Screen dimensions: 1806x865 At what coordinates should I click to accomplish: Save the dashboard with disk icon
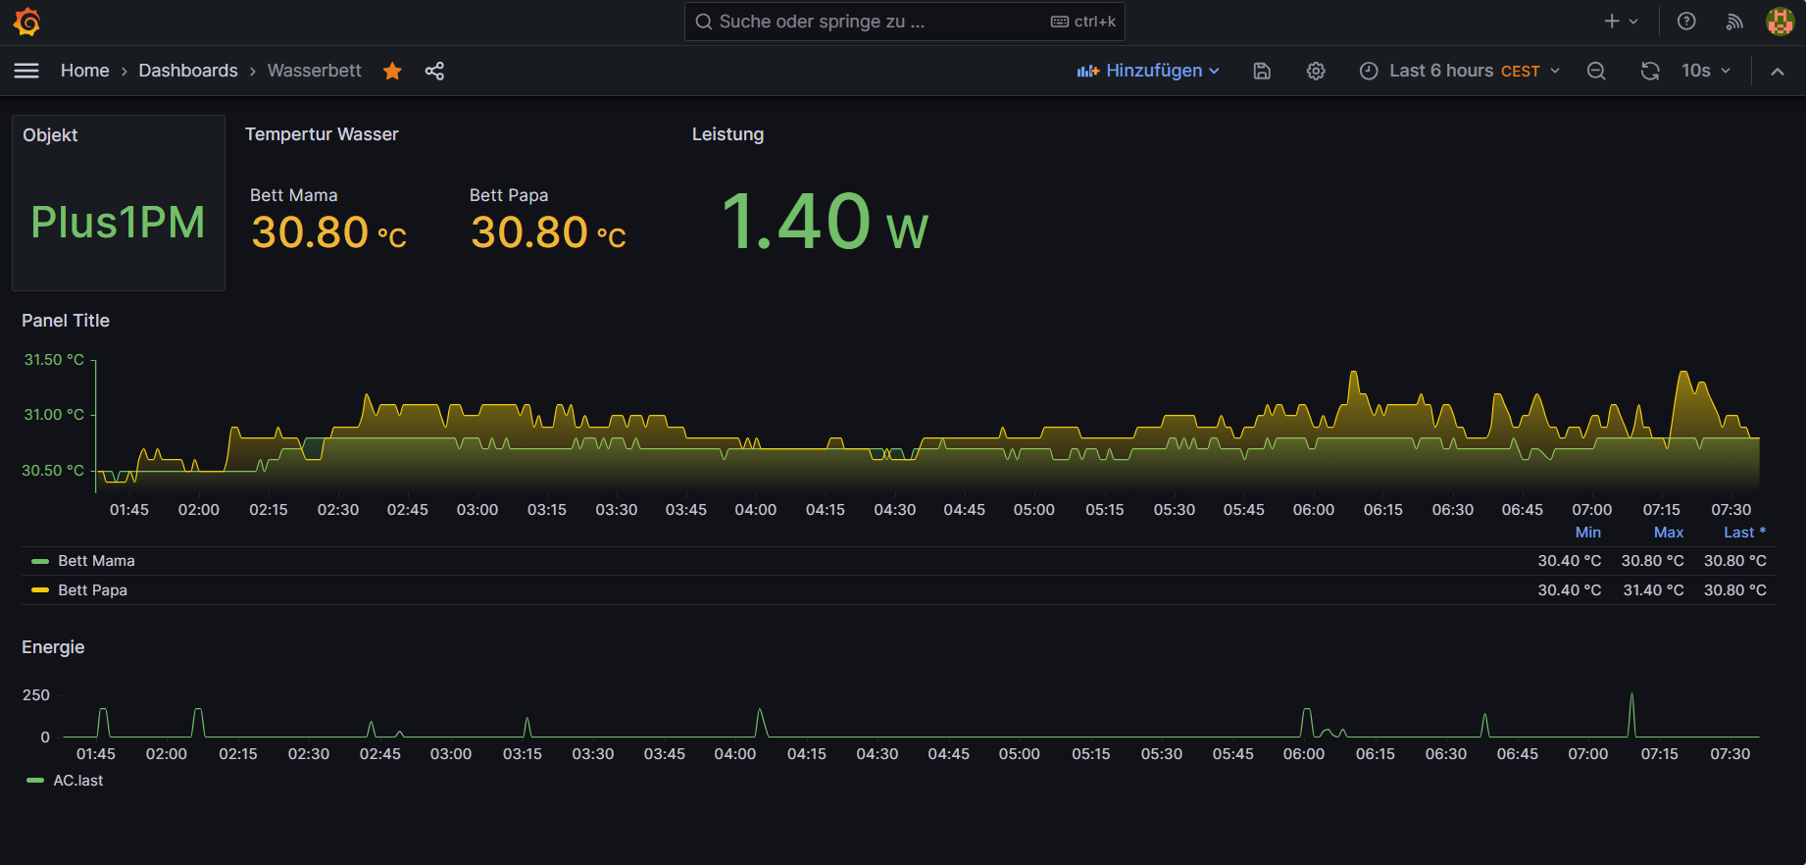tap(1262, 71)
